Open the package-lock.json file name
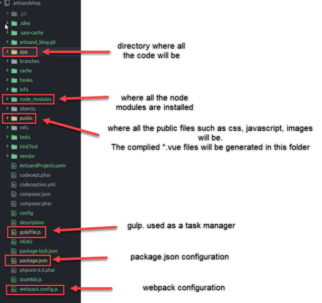The image size is (322, 303). (x=39, y=251)
